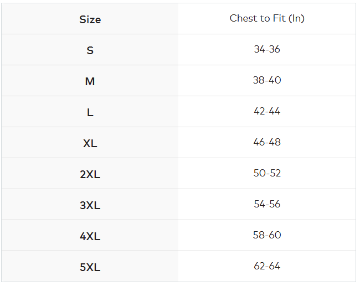Click the 54-56 chest measurement
The width and height of the screenshot is (360, 286).
coord(267,204)
